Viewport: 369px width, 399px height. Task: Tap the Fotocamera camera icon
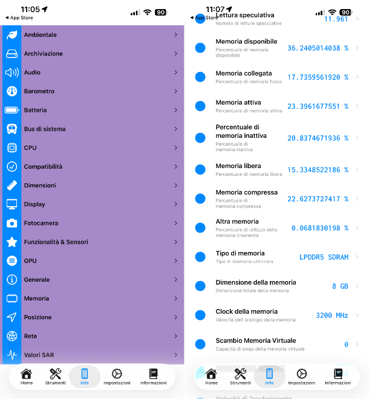click(11, 223)
